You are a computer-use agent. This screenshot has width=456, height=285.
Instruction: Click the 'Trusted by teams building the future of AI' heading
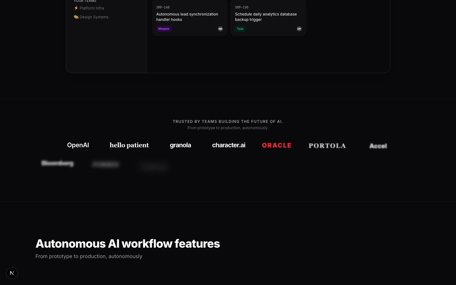pyautogui.click(x=228, y=122)
